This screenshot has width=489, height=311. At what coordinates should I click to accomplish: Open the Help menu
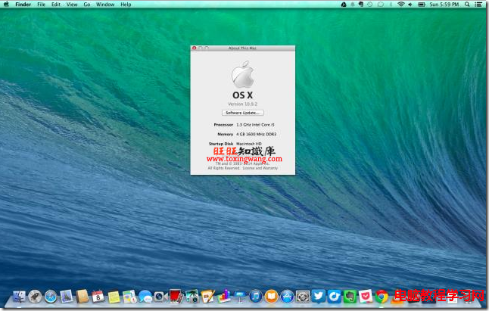click(126, 5)
